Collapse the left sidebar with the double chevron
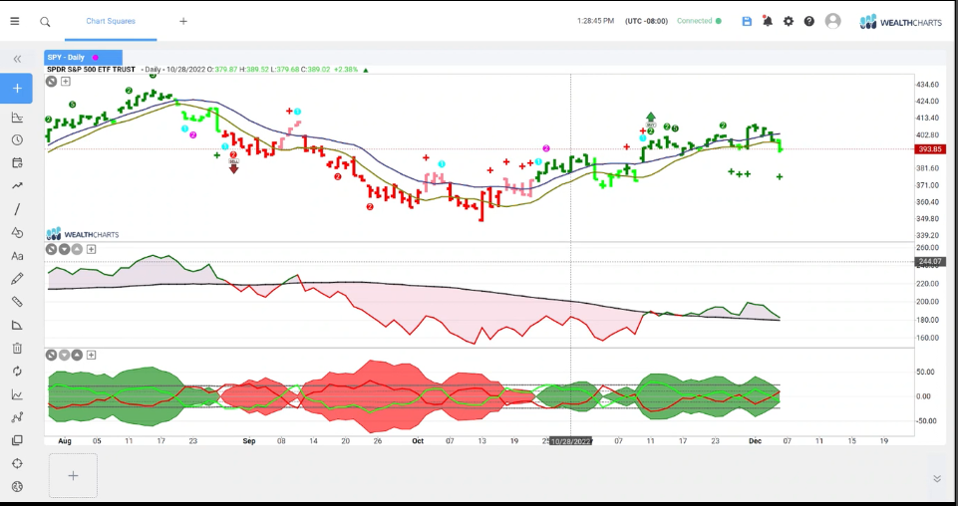The image size is (958, 506). 17,59
